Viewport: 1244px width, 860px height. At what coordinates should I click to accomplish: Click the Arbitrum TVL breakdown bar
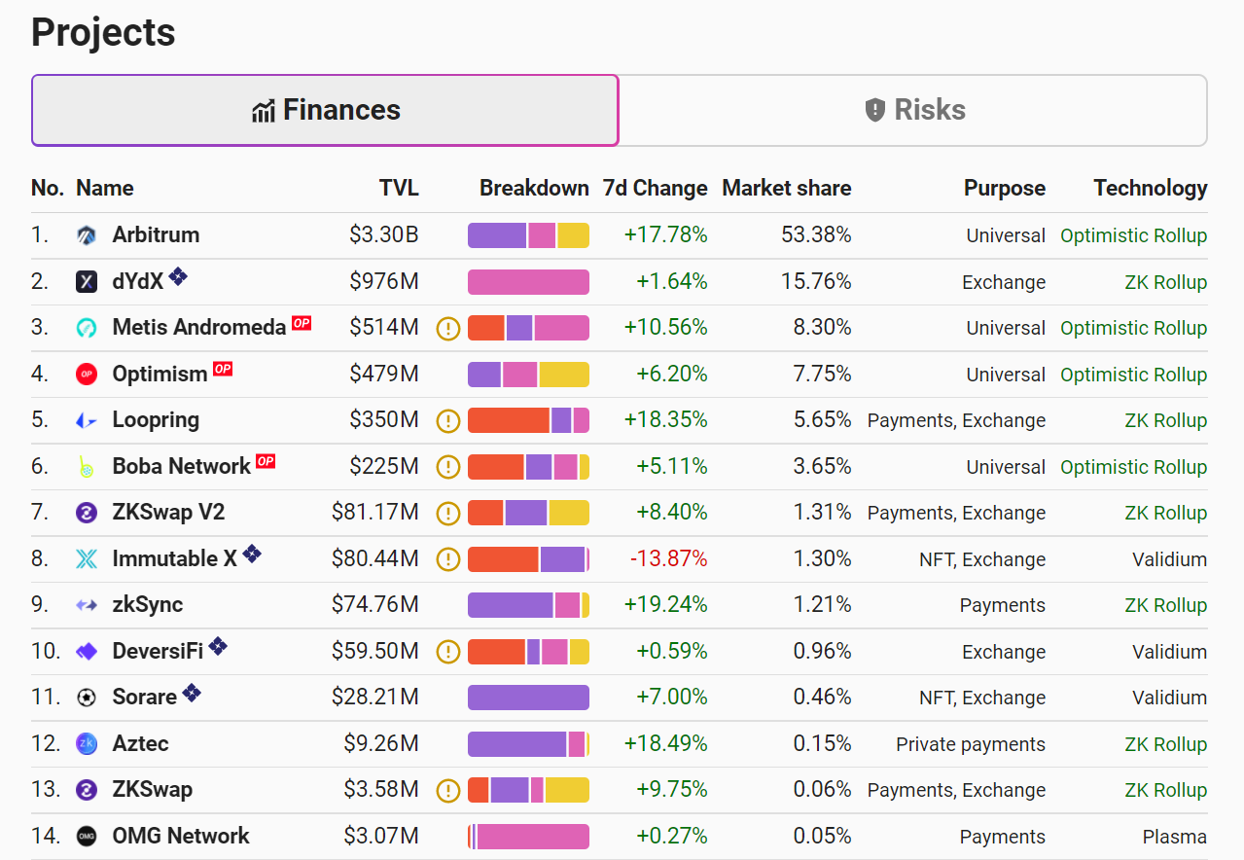click(x=528, y=235)
